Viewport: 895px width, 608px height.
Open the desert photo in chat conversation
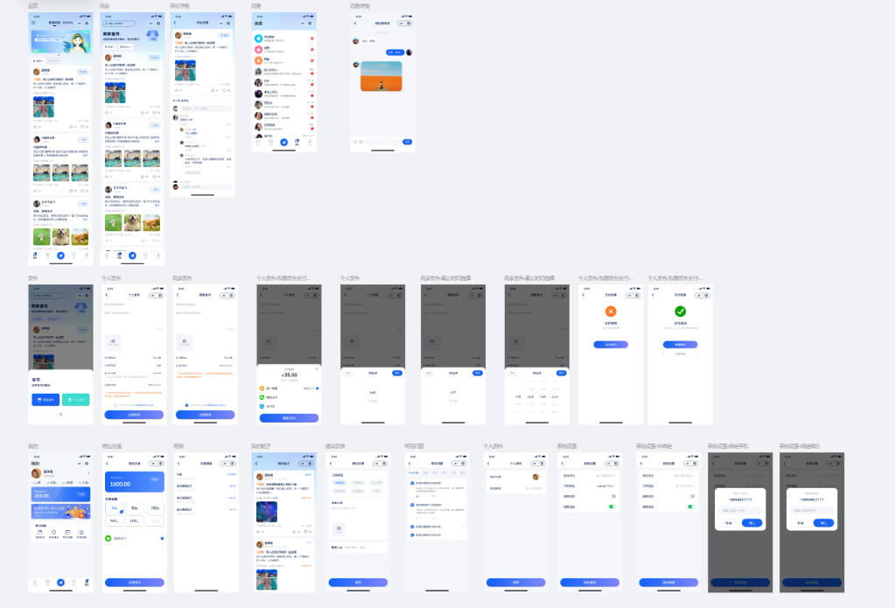pos(381,75)
